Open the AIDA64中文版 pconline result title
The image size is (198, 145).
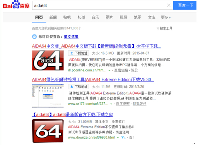pyautogui.click(x=96, y=46)
